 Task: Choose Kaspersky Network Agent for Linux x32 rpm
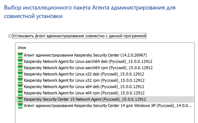[84, 80]
